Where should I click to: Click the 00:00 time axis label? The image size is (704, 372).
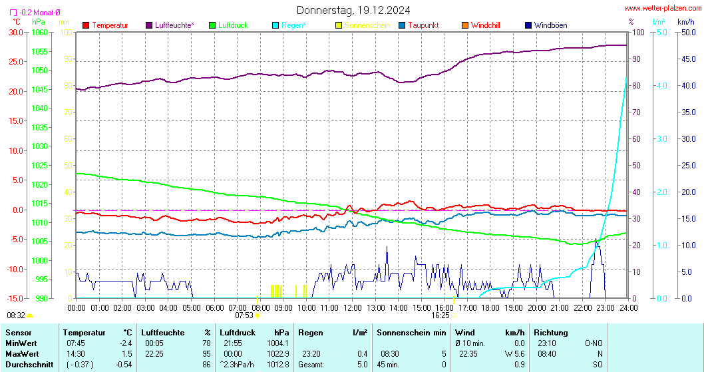77,307
